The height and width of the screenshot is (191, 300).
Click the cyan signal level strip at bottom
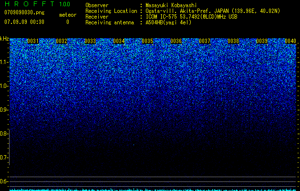(x=153, y=190)
